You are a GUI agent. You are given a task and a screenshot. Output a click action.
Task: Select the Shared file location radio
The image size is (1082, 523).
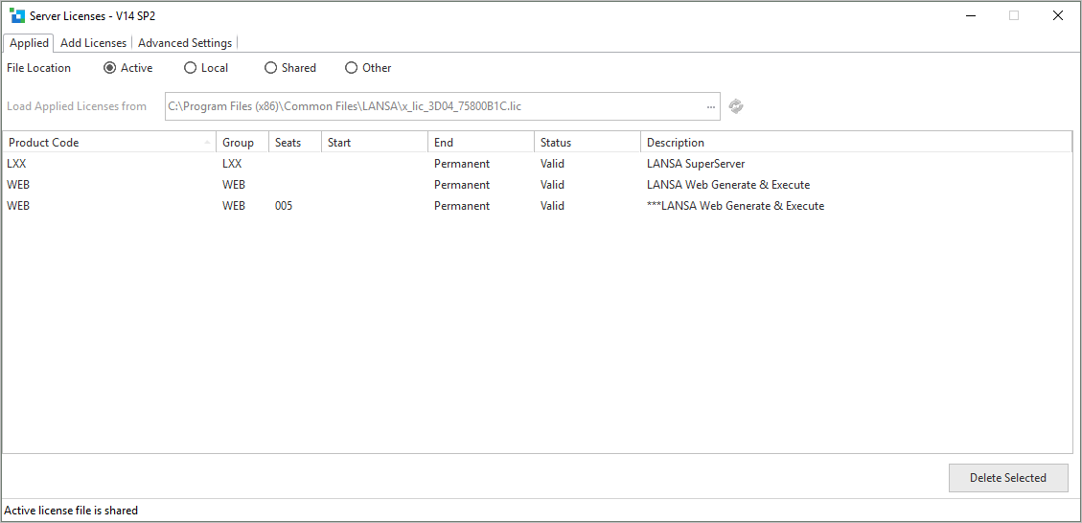(271, 68)
